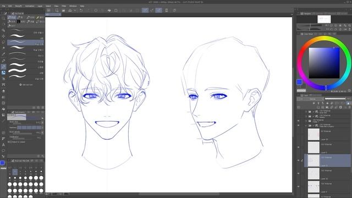This screenshot has height=198, width=352.
Task: Select the highlighted Pencil tool
Action: (3, 67)
